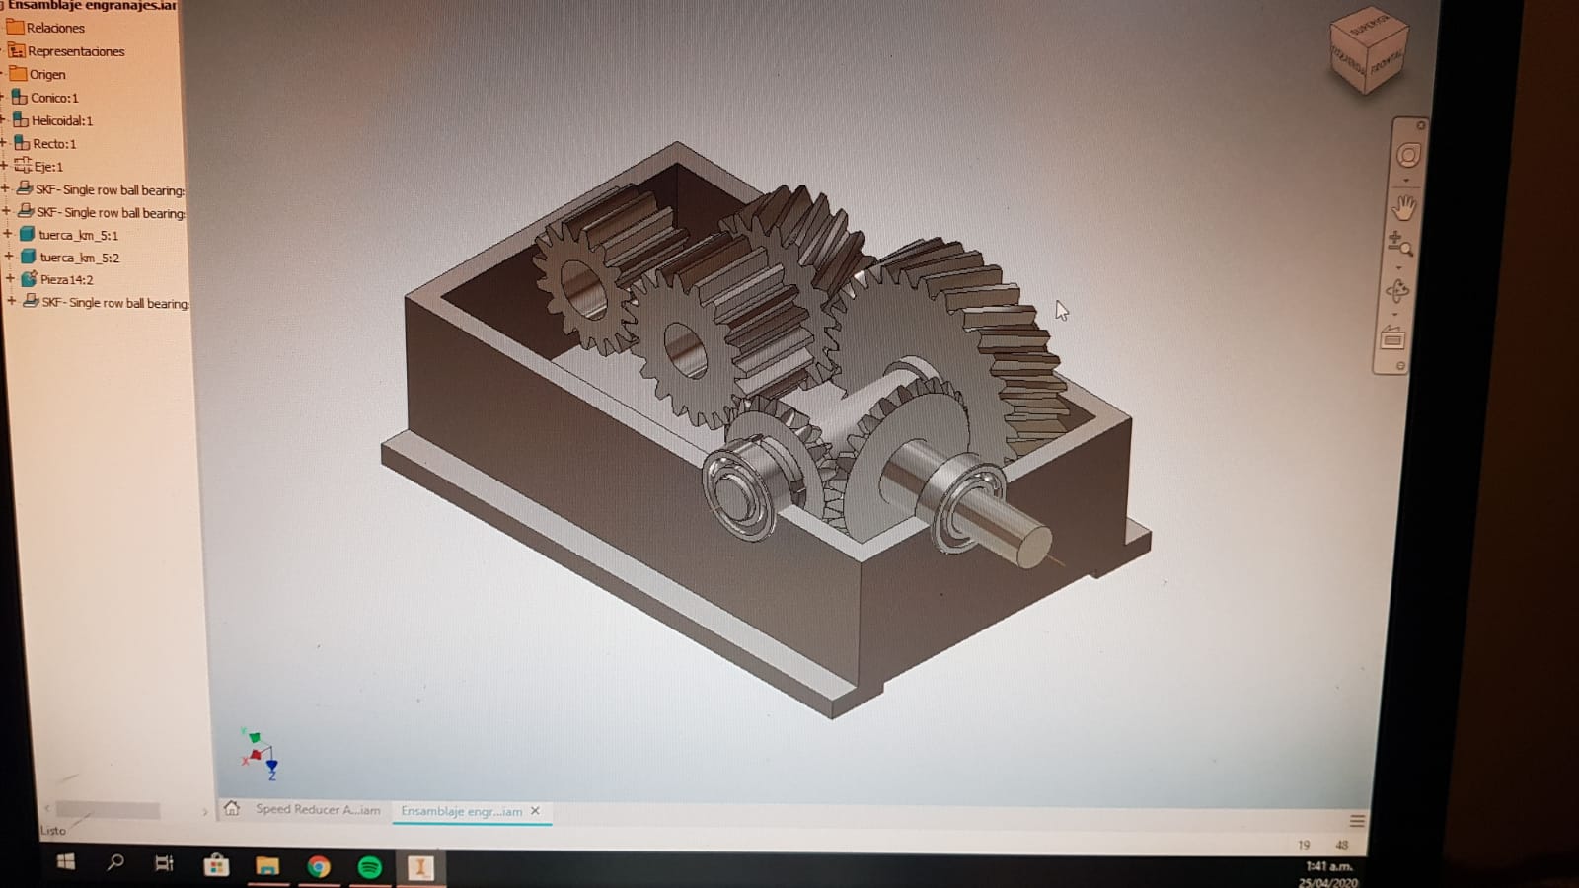Open the orbit tool dropdown arrow

[x=1394, y=315]
